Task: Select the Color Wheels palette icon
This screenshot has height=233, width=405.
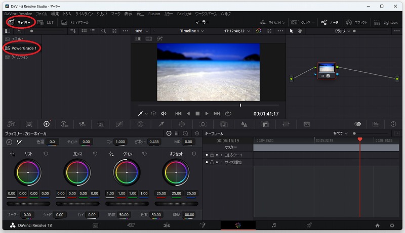Action: pos(47,124)
